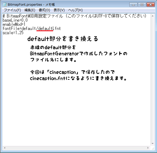Place cursor in the baseLine=0.0 line
This screenshot has height=153, width=157.
pyautogui.click(x=15, y=20)
